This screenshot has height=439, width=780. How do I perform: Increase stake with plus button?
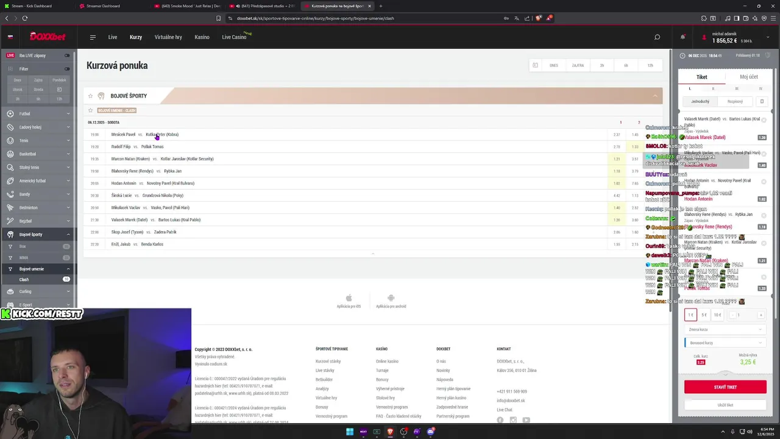pyautogui.click(x=760, y=315)
